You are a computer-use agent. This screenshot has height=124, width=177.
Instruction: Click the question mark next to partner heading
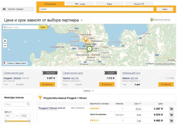(x=82, y=20)
